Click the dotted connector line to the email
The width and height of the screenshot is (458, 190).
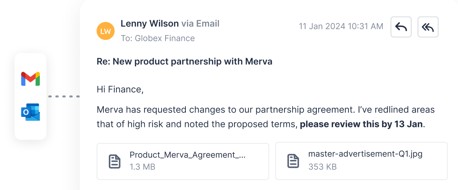click(x=64, y=97)
